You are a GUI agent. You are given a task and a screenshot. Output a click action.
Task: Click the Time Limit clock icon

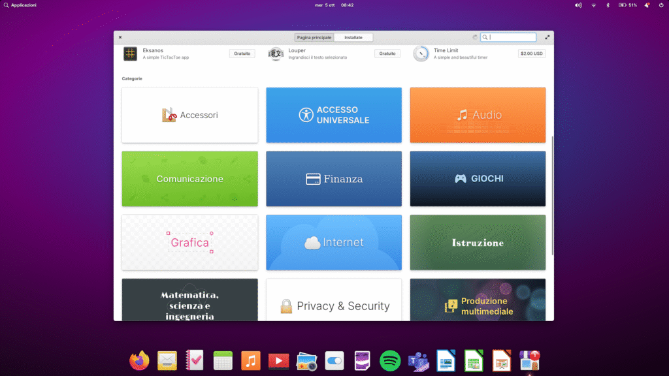(421, 54)
